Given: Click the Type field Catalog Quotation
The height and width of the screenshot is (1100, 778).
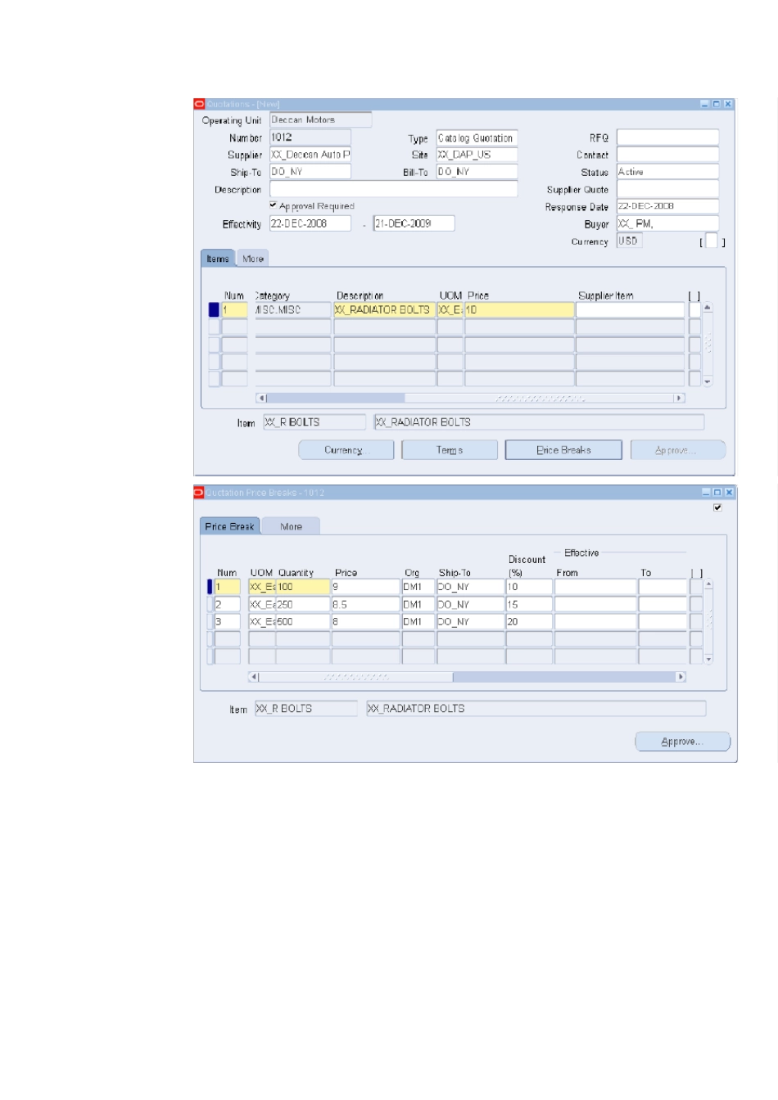Looking at the screenshot, I should tap(477, 138).
